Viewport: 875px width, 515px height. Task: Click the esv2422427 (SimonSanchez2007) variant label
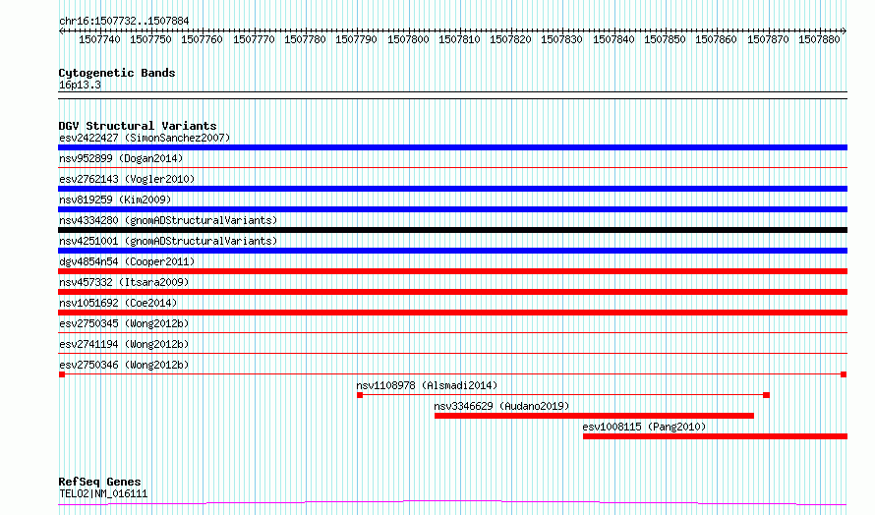tap(145, 138)
